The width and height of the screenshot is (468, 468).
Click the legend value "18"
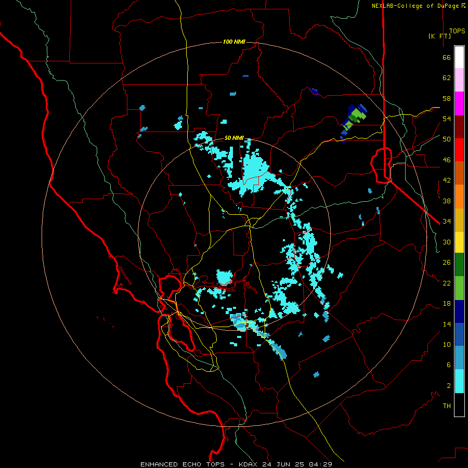(x=447, y=304)
